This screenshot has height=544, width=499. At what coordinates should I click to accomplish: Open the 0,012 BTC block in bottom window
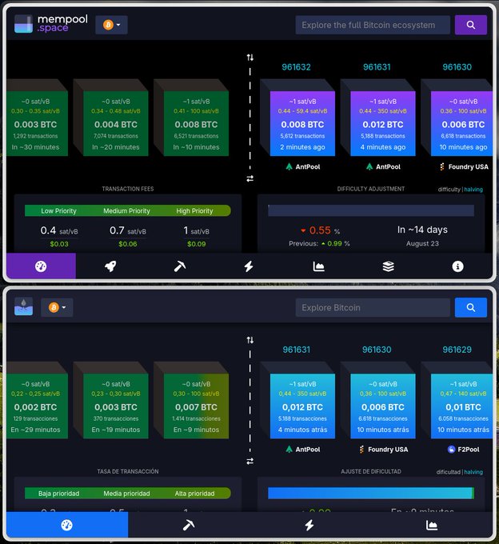(302, 406)
